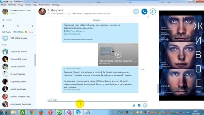Add people to this conversation

[x=153, y=11]
